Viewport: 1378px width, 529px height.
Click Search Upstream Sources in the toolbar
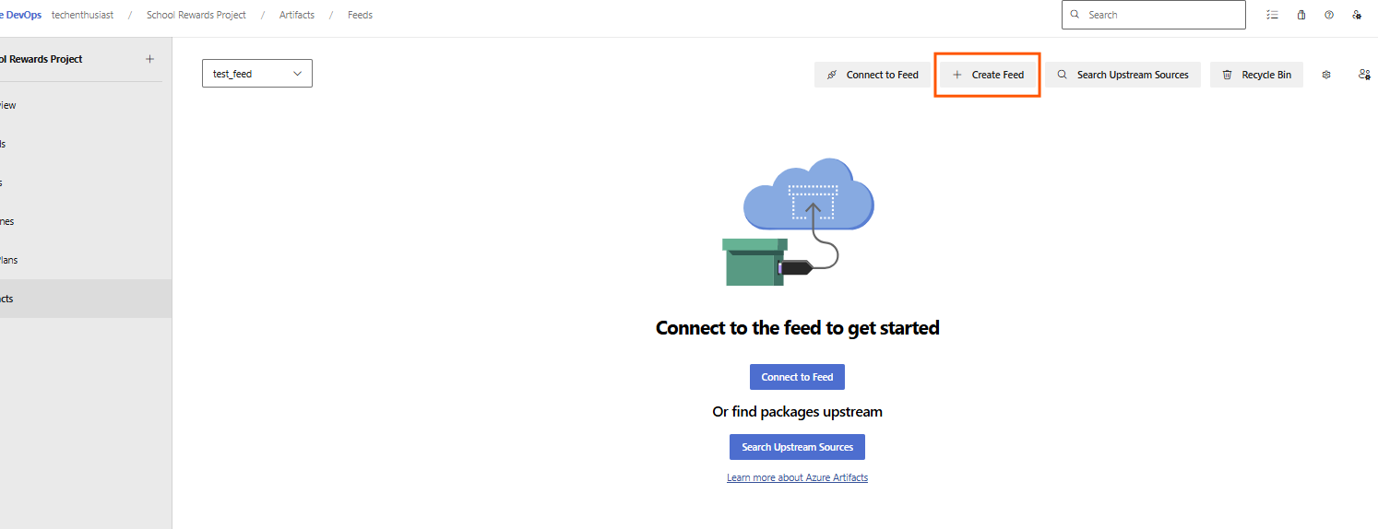tap(1123, 75)
